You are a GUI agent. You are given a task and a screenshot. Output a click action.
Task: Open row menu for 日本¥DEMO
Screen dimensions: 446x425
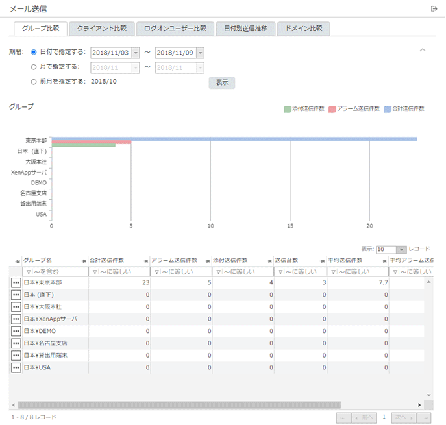click(x=16, y=331)
